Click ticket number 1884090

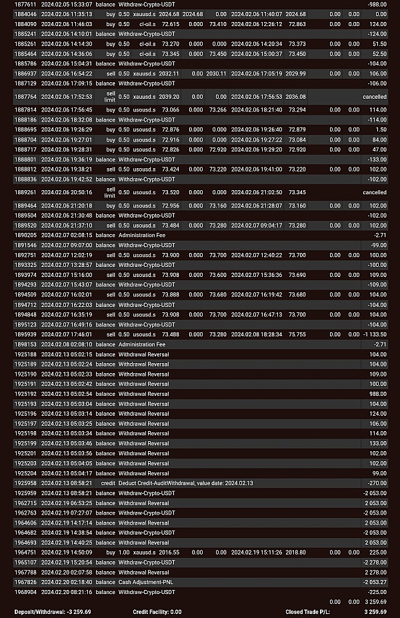(26, 23)
